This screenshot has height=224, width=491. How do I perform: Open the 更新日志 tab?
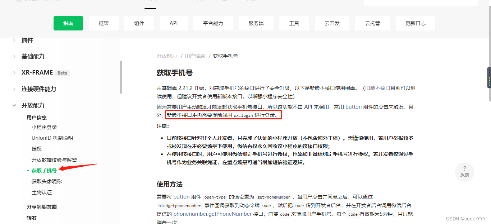pyautogui.click(x=416, y=23)
